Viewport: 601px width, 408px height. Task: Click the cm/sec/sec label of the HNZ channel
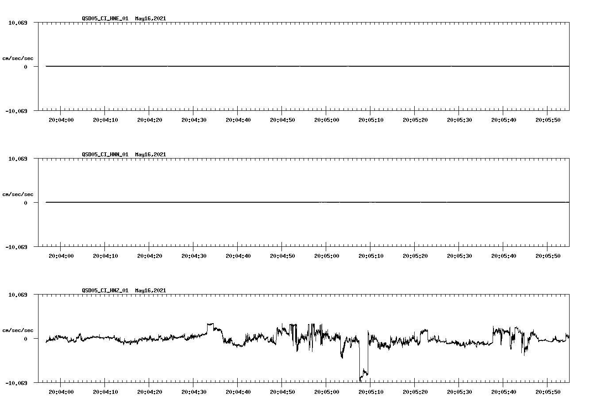pos(18,329)
